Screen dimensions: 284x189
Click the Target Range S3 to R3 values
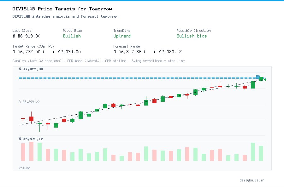pos(47,52)
